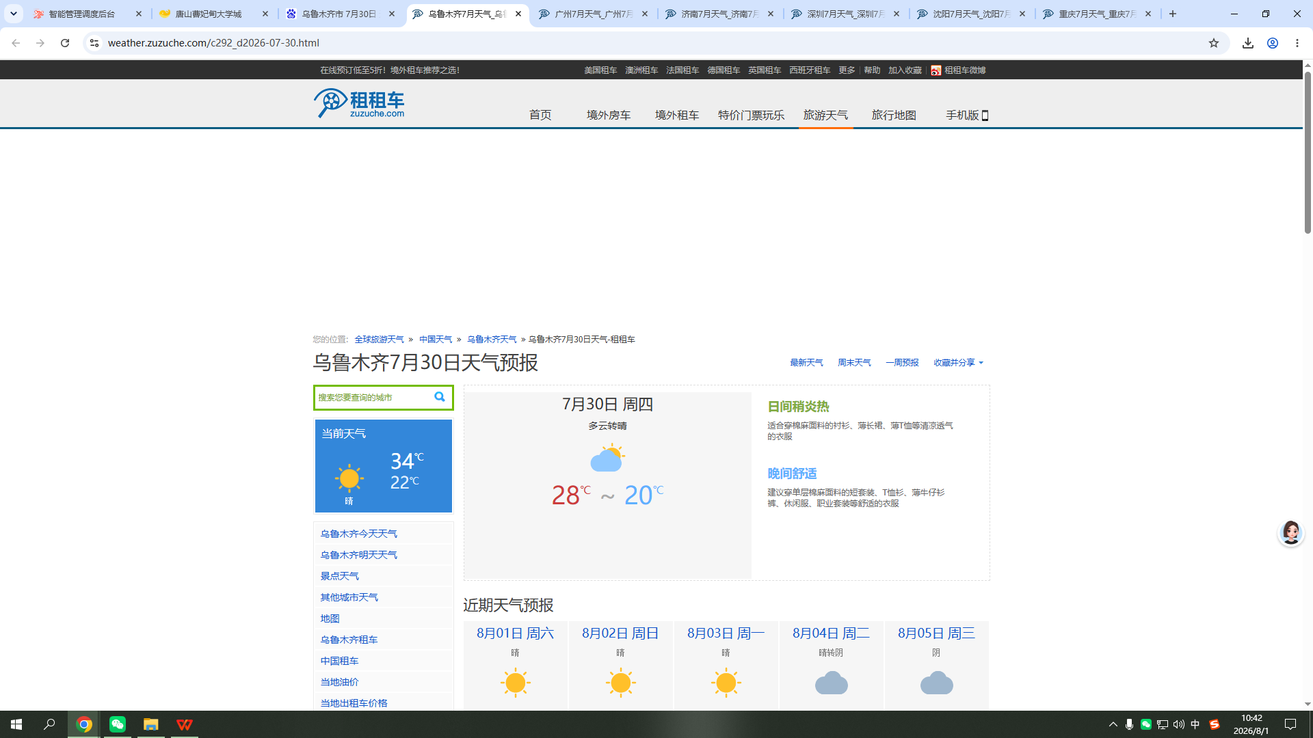Open the Windows Start menu
This screenshot has height=738, width=1313.
(16, 724)
